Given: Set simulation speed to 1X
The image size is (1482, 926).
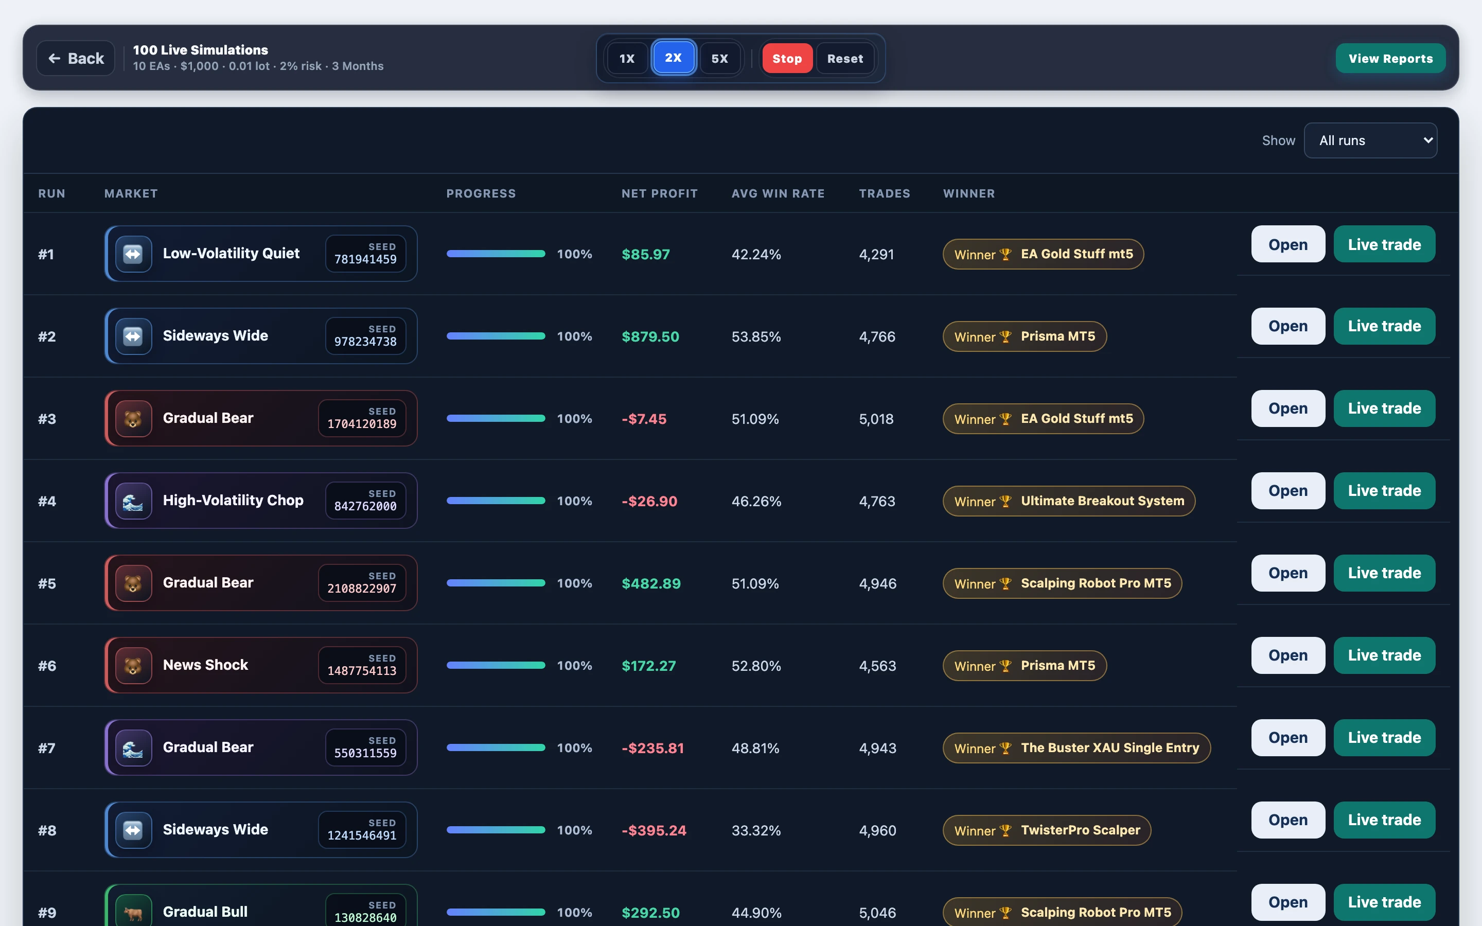Looking at the screenshot, I should [627, 58].
